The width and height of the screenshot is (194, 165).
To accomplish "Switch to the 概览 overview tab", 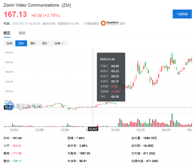I will click(x=7, y=33).
